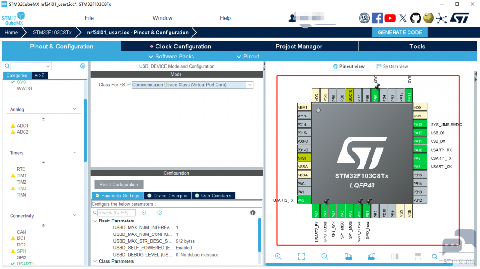Go to previous parameter search result

coord(144,213)
